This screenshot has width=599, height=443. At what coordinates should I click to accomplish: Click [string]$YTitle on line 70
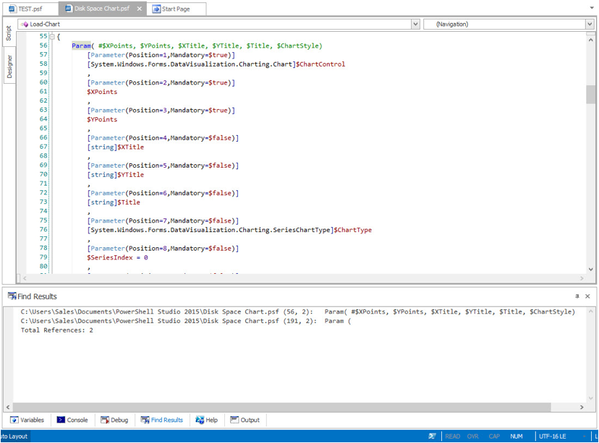tap(115, 175)
